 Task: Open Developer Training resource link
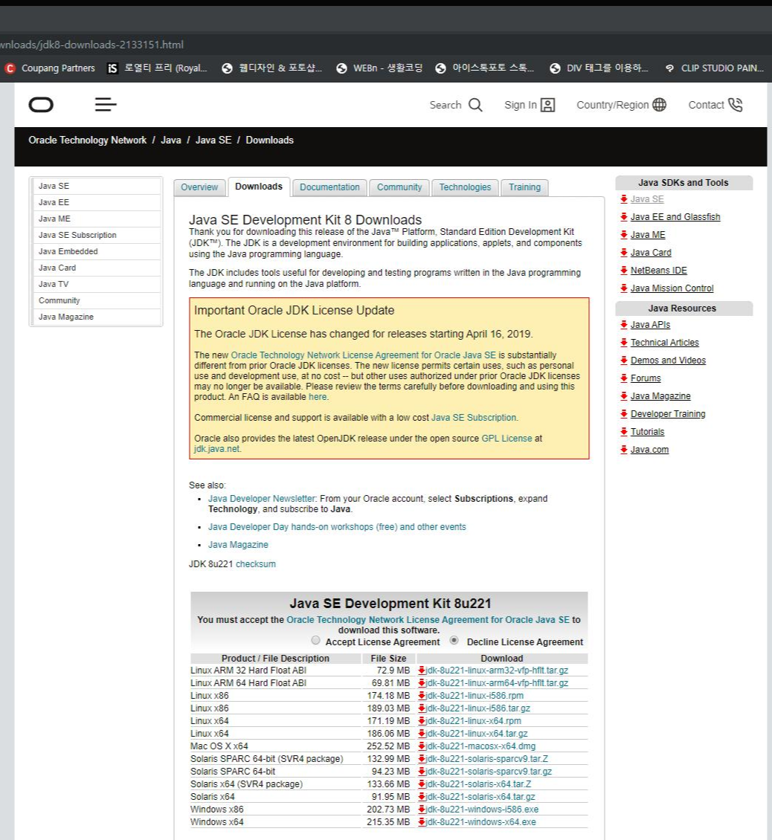(x=668, y=414)
